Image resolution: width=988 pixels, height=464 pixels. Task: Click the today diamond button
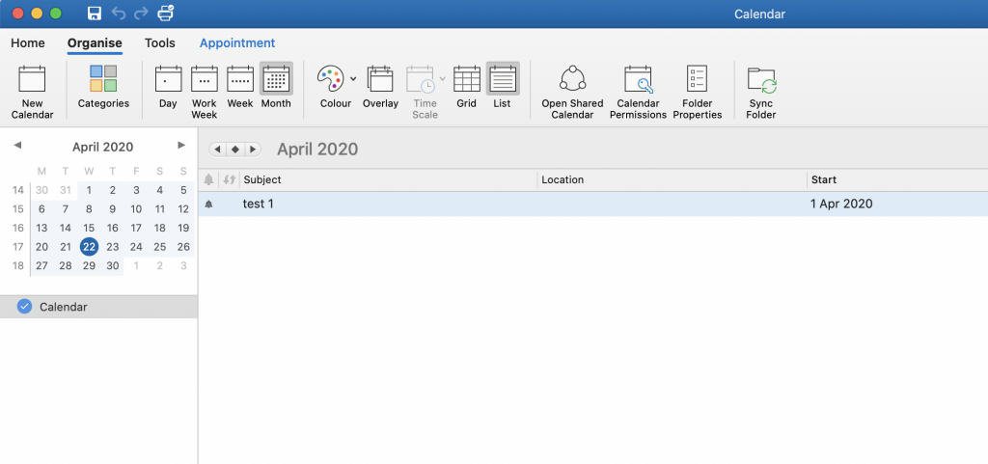[x=235, y=150]
